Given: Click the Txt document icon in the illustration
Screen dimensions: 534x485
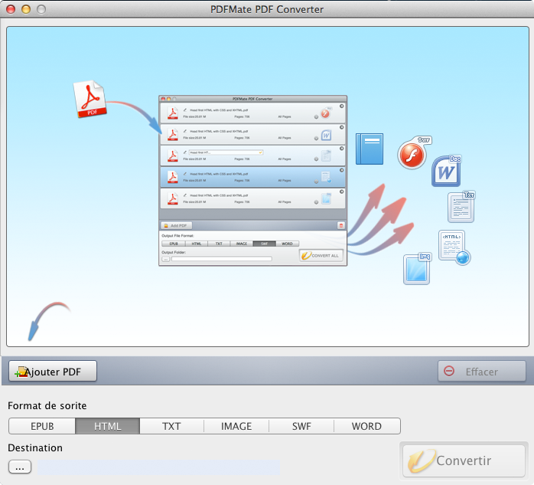Looking at the screenshot, I should coord(461,207).
